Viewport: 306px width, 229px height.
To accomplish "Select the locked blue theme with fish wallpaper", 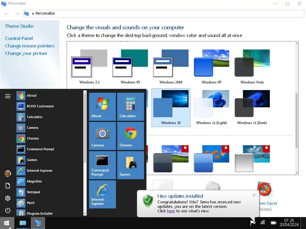I will 211,159.
